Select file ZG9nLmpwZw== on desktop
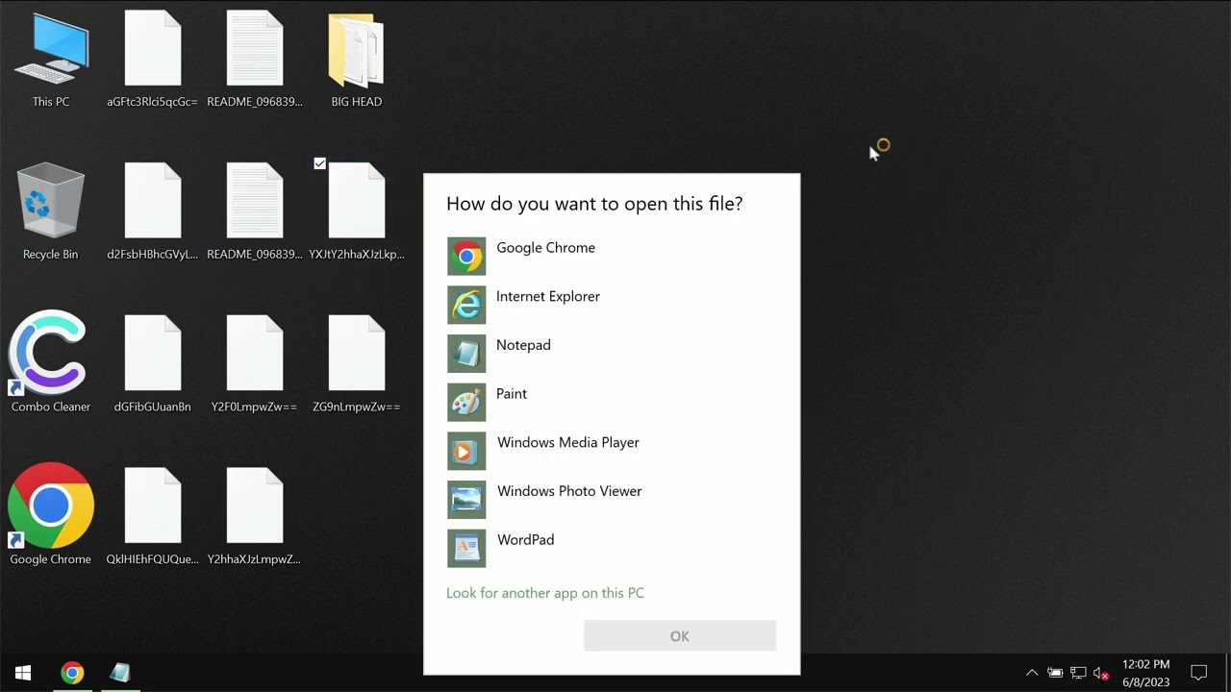 click(x=357, y=365)
